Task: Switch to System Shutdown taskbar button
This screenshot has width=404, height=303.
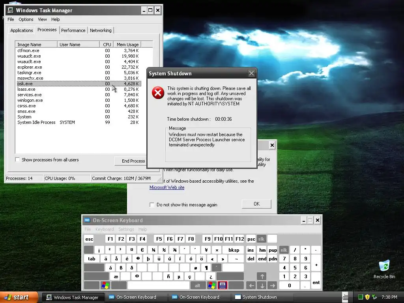Action: [262, 297]
